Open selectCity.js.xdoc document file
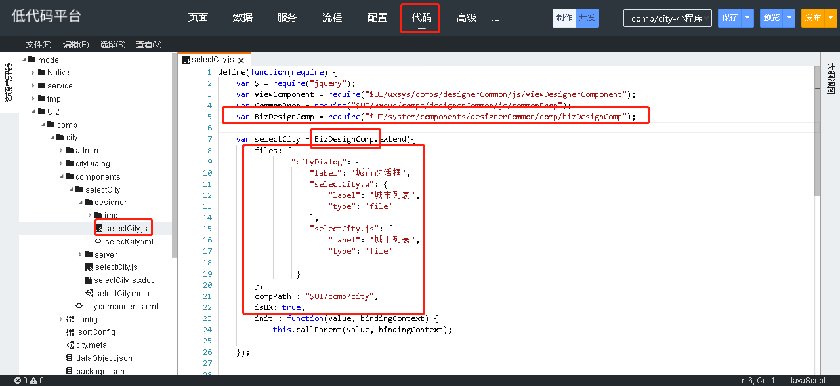Viewport: 840px width, 386px height. (124, 280)
